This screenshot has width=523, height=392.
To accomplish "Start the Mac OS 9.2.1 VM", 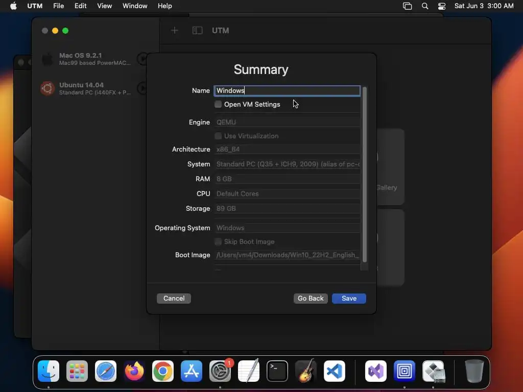I will click(142, 59).
